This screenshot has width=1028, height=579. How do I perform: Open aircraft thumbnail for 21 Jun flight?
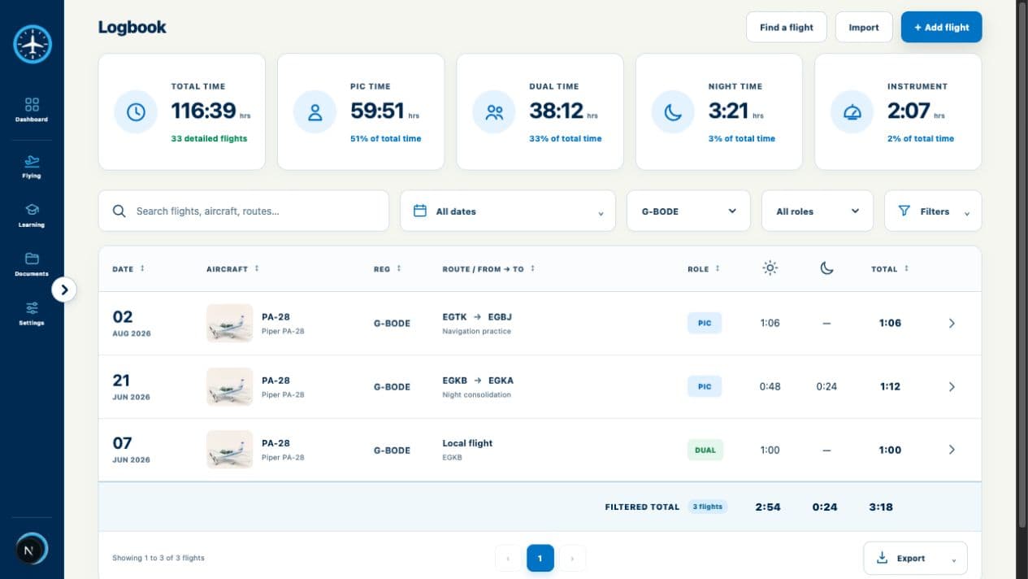click(x=230, y=386)
